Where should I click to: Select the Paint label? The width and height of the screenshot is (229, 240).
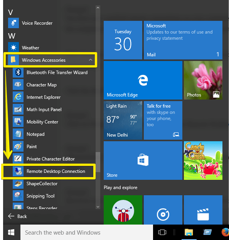pos(32,147)
